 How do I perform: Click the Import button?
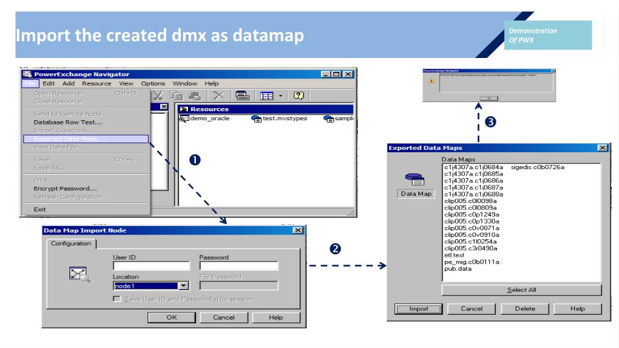coord(418,309)
